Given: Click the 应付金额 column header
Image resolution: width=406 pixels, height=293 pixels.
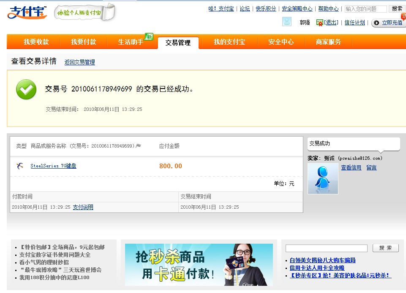Looking at the screenshot, I should pyautogui.click(x=169, y=146).
